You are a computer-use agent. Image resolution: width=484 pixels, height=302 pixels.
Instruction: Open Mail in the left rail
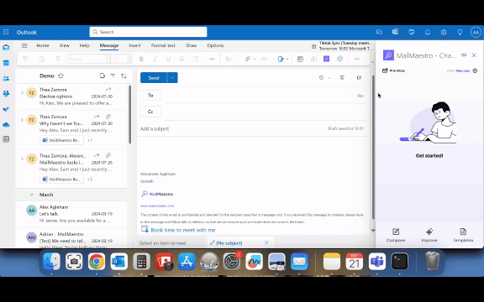6,47
